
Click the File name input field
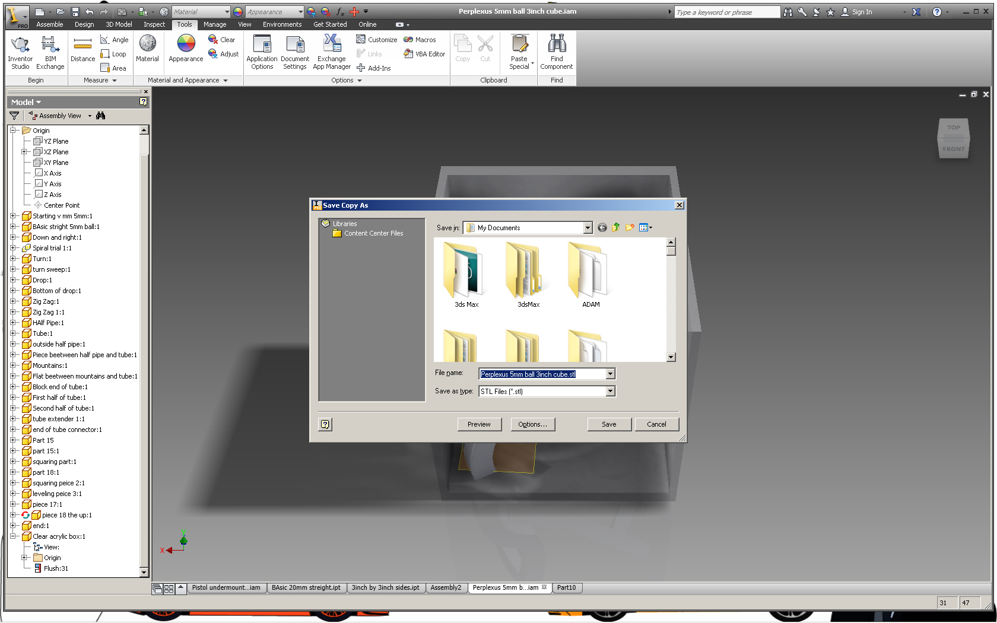pos(542,374)
